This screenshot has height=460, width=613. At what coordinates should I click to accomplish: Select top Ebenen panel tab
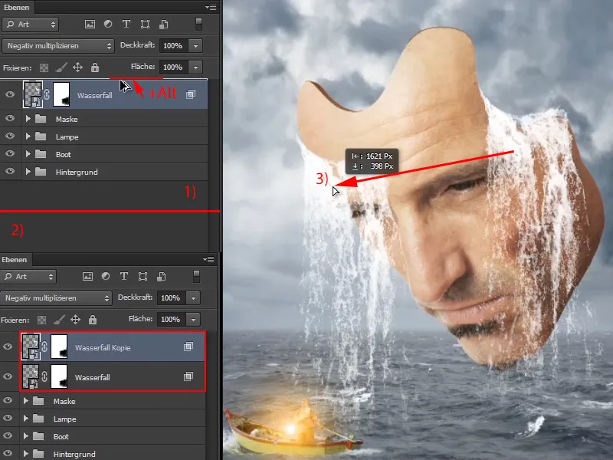coord(17,7)
